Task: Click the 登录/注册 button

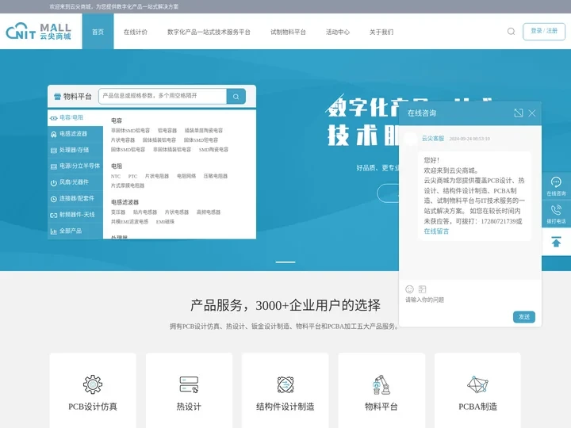Action: pyautogui.click(x=544, y=31)
